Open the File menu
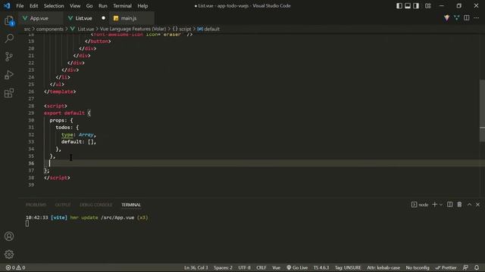The width and height of the screenshot is (485, 272). coord(20,6)
